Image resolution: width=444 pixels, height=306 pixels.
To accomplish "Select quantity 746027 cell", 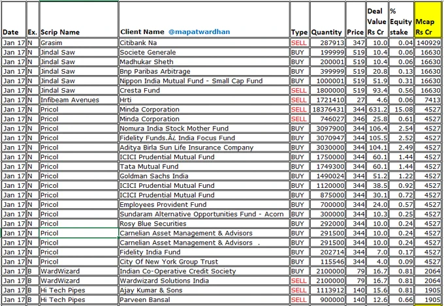I will (328, 119).
